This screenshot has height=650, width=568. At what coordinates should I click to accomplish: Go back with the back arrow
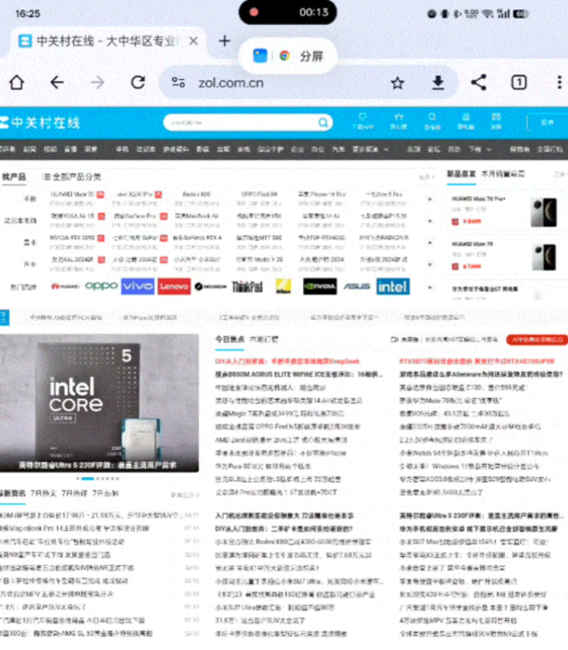(57, 82)
